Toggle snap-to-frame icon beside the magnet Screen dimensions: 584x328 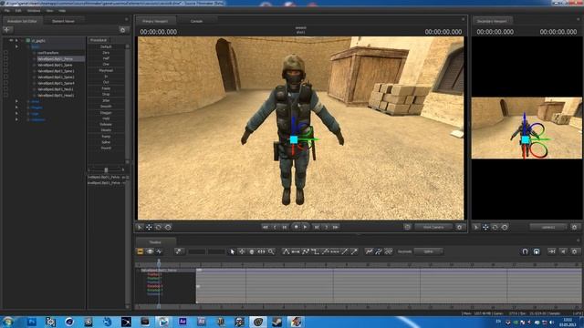[537, 251]
